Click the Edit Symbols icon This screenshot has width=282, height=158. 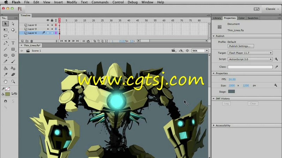click(x=181, y=51)
